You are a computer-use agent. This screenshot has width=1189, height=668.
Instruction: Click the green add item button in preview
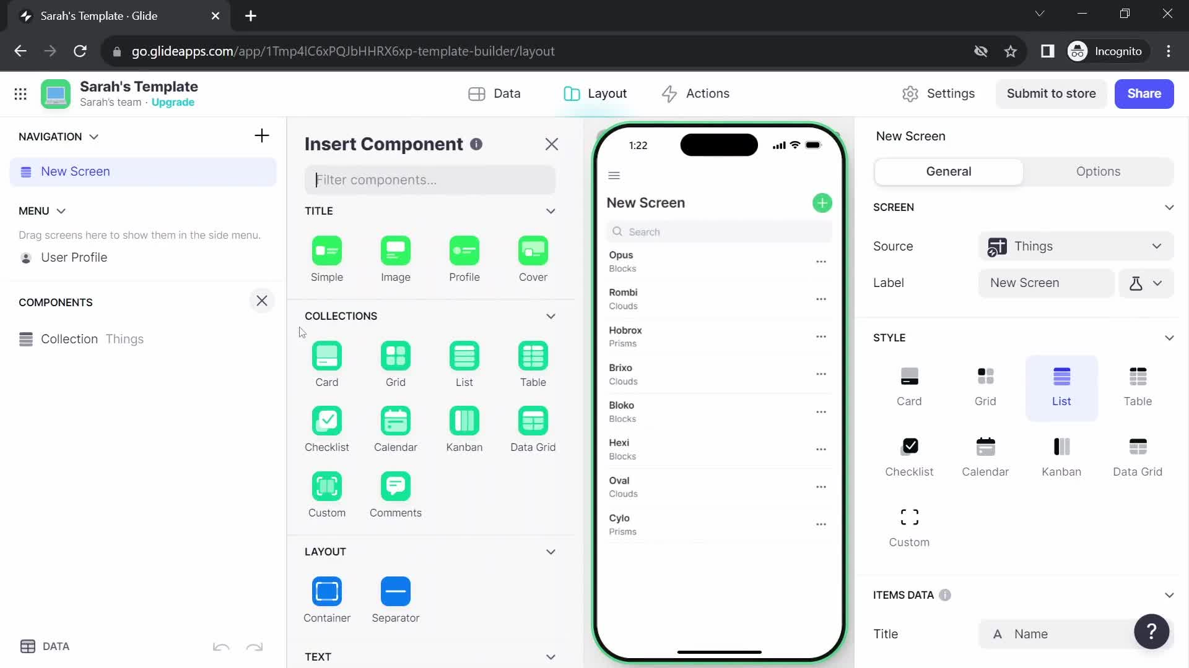tap(822, 203)
